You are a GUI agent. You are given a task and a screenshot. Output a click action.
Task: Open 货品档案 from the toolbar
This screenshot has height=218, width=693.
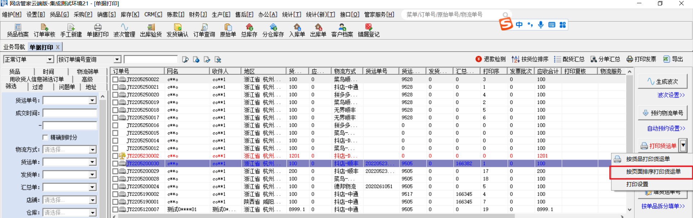point(18,31)
